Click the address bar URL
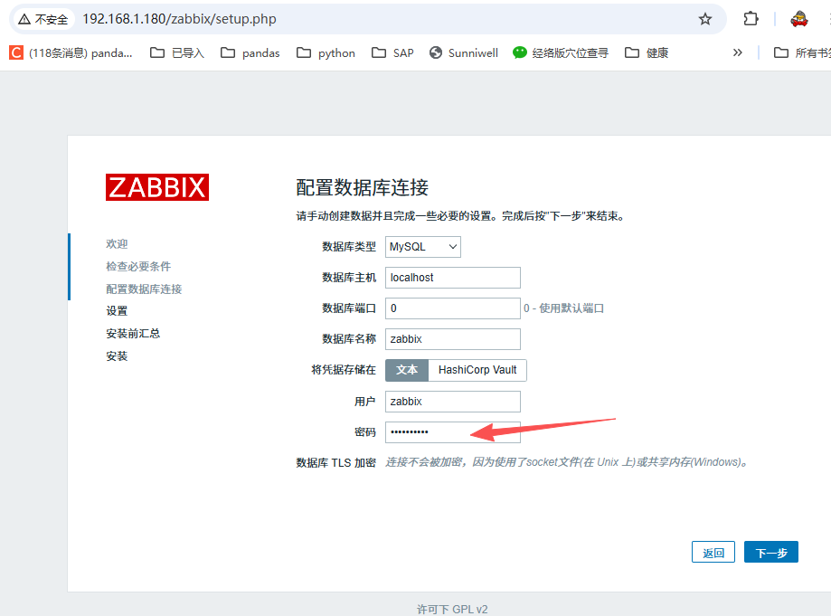This screenshot has height=616, width=831. tap(179, 20)
